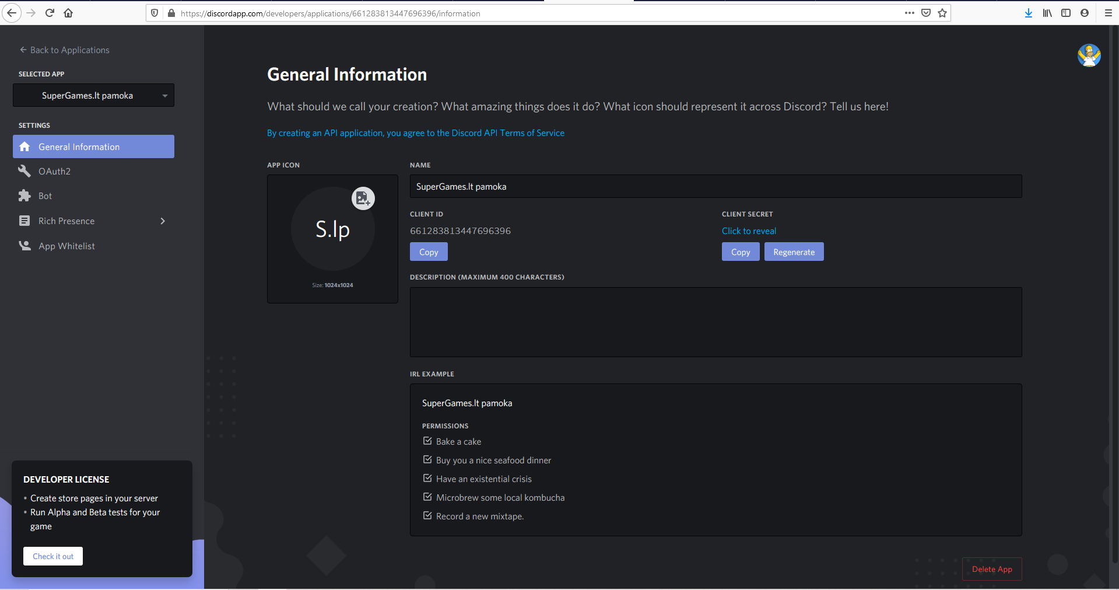Click to reveal the client secret
Screen dimensions: 1119x590
point(749,231)
